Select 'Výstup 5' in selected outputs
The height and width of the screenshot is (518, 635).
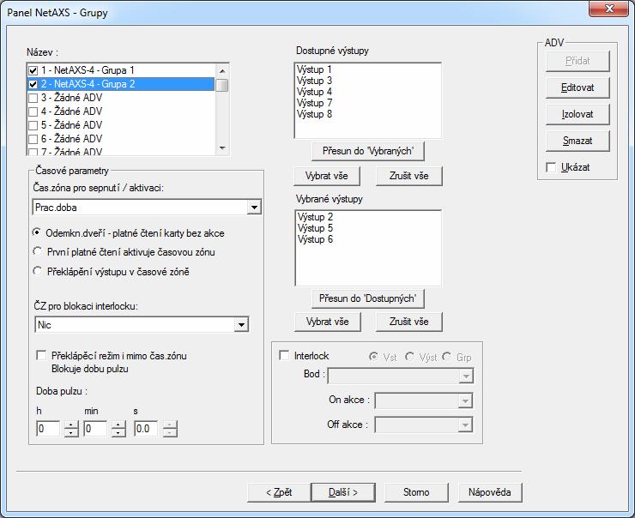[315, 228]
